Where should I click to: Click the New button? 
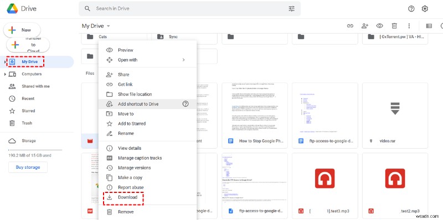click(22, 30)
